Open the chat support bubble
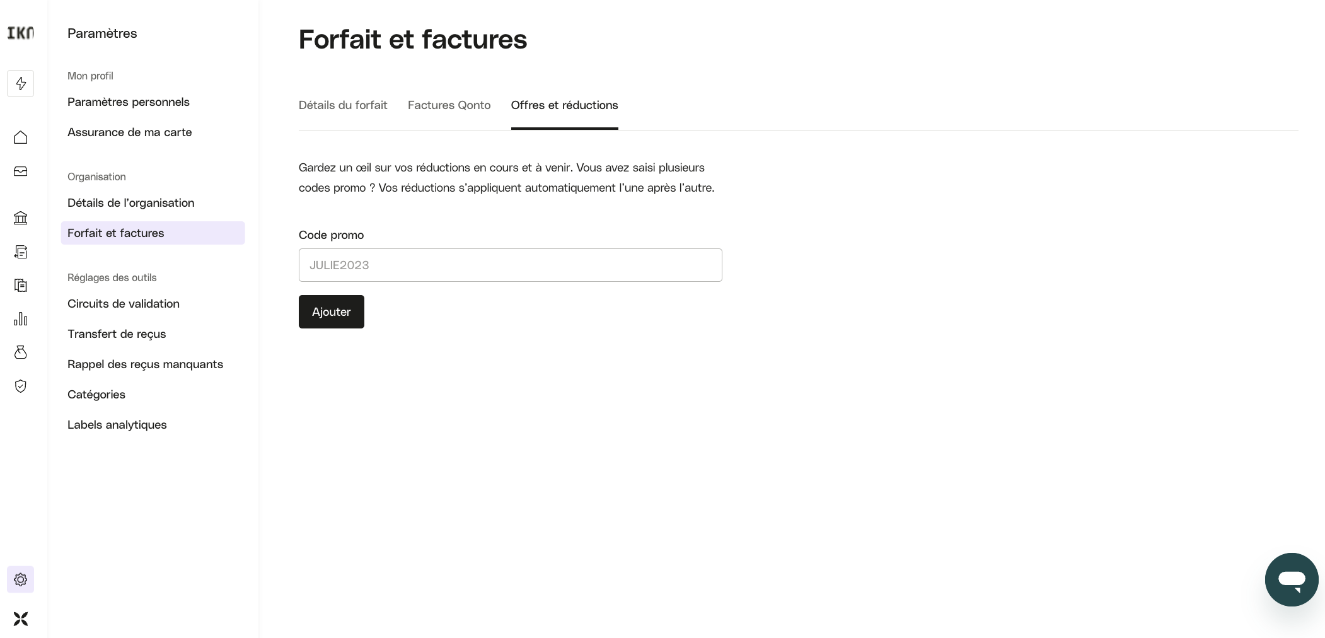Screen dimensions: 1325x638 point(1292,579)
